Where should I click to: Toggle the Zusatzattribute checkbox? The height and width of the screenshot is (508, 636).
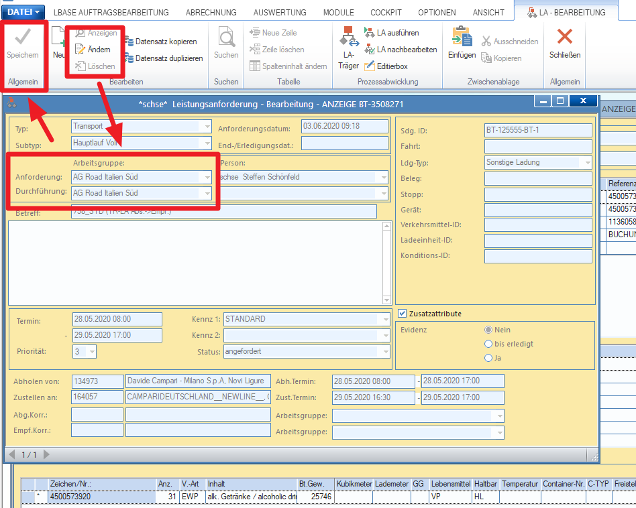coord(402,313)
